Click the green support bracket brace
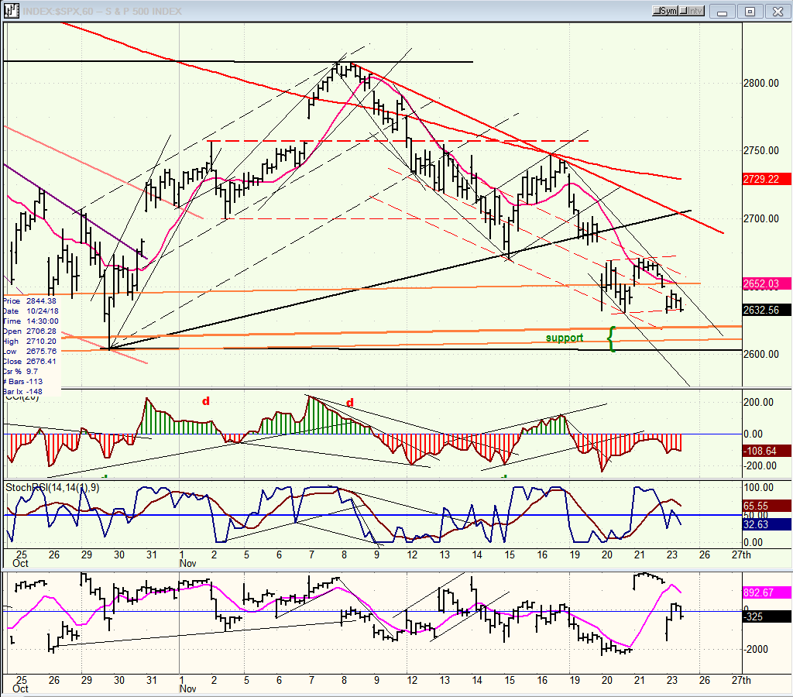This screenshot has height=697, width=793. 612,339
